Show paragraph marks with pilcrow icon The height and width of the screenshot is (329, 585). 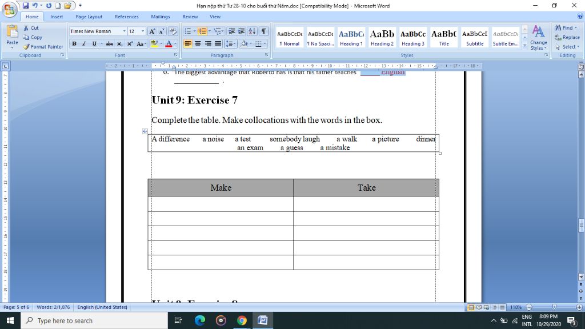coord(264,31)
